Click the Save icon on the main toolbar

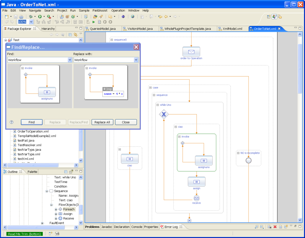pos(15,17)
